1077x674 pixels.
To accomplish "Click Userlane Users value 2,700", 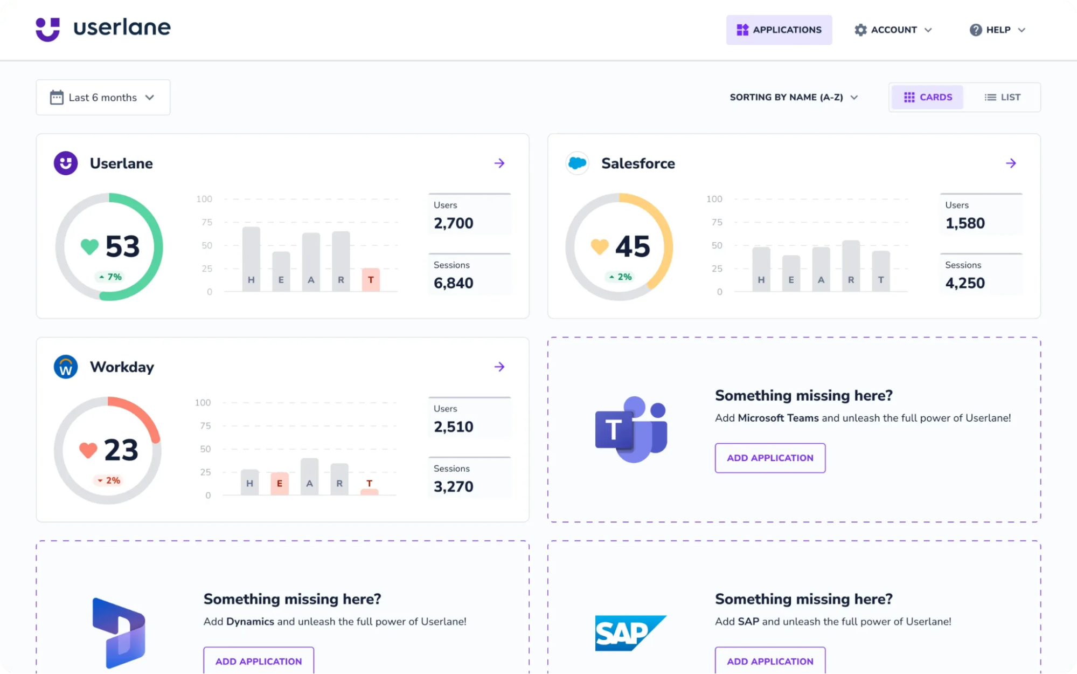I will (x=454, y=223).
